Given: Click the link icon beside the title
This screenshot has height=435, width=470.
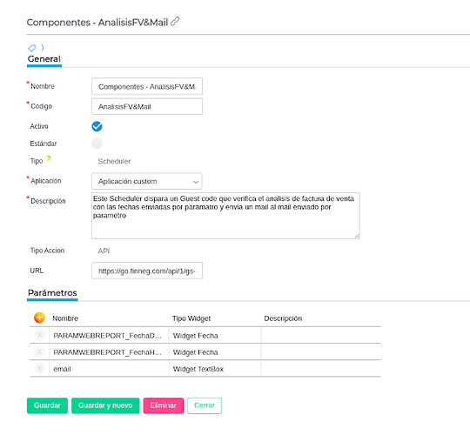Looking at the screenshot, I should (x=175, y=22).
